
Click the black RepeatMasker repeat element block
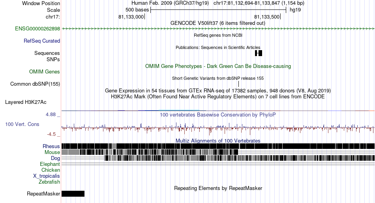(73, 194)
